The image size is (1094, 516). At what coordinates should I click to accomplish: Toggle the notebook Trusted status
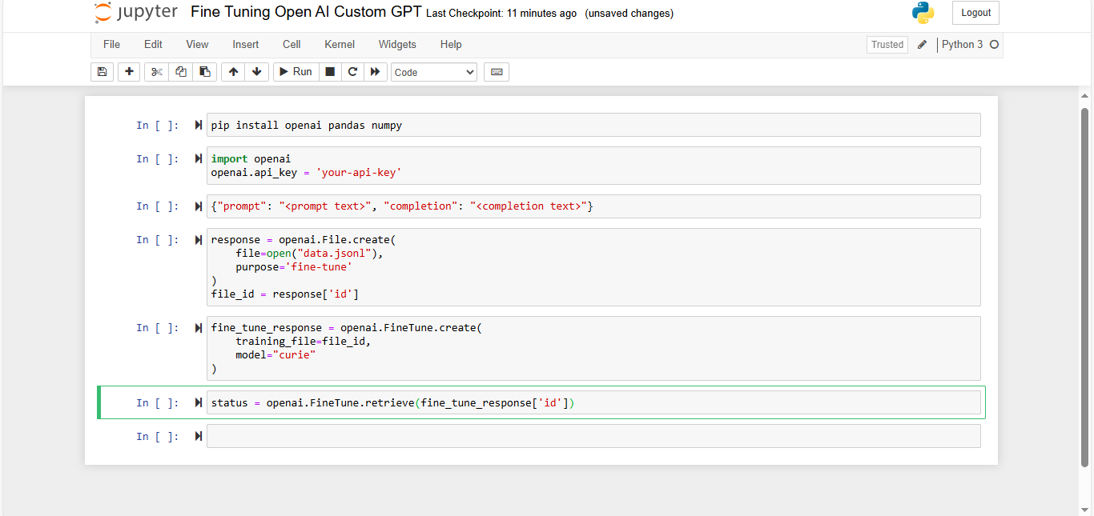[887, 44]
